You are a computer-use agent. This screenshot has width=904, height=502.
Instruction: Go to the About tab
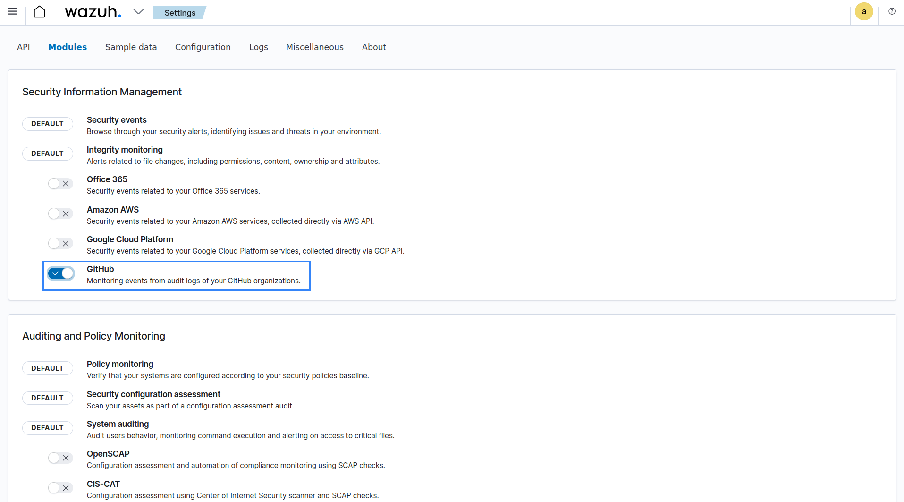pos(374,47)
